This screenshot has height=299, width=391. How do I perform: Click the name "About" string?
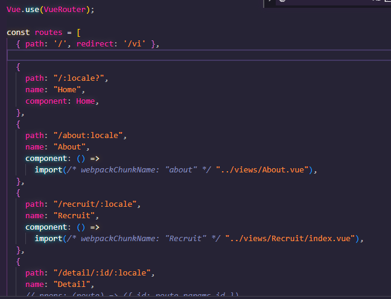pyautogui.click(x=69, y=147)
